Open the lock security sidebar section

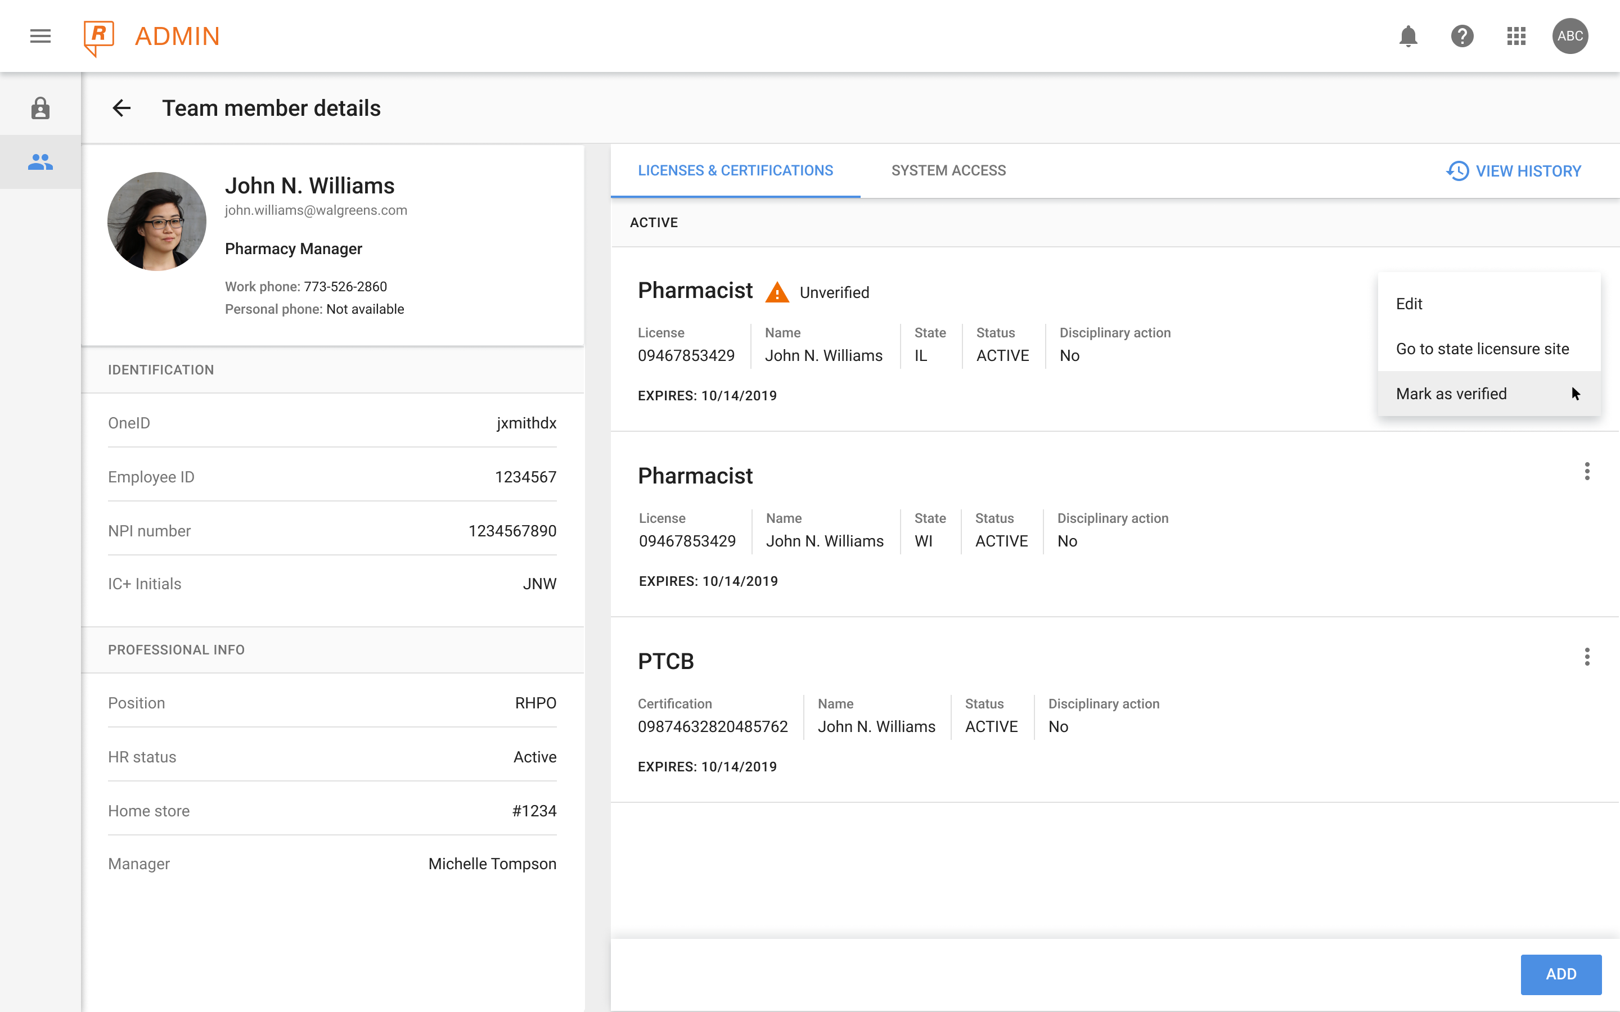pyautogui.click(x=40, y=109)
